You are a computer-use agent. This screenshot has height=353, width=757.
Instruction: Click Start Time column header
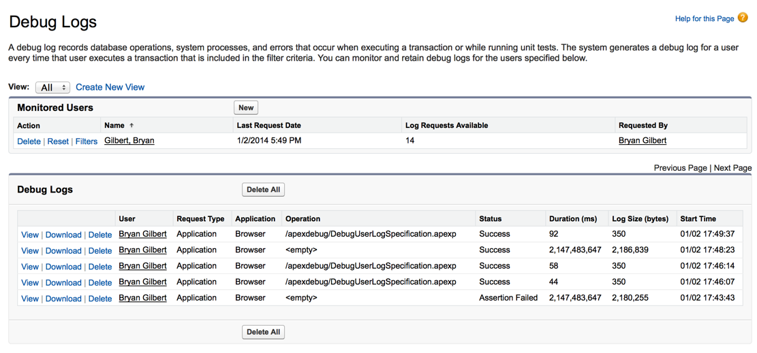(698, 218)
